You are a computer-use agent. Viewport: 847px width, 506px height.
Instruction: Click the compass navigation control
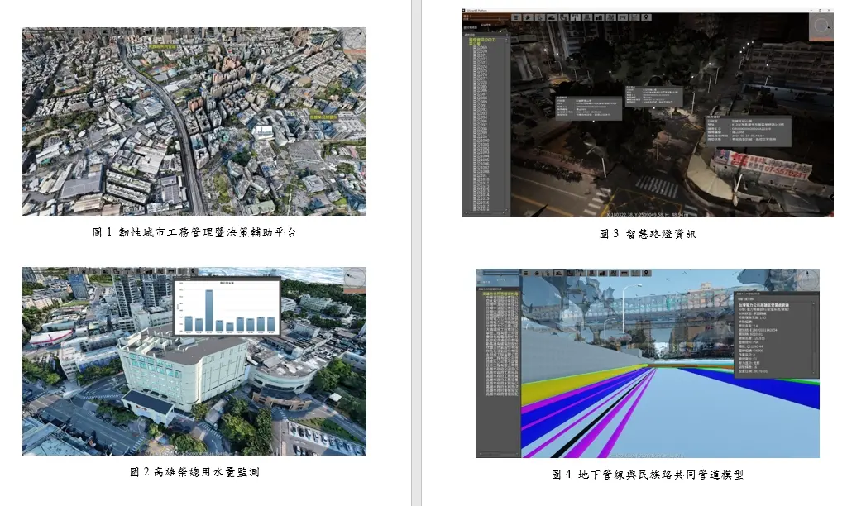pyautogui.click(x=821, y=25)
